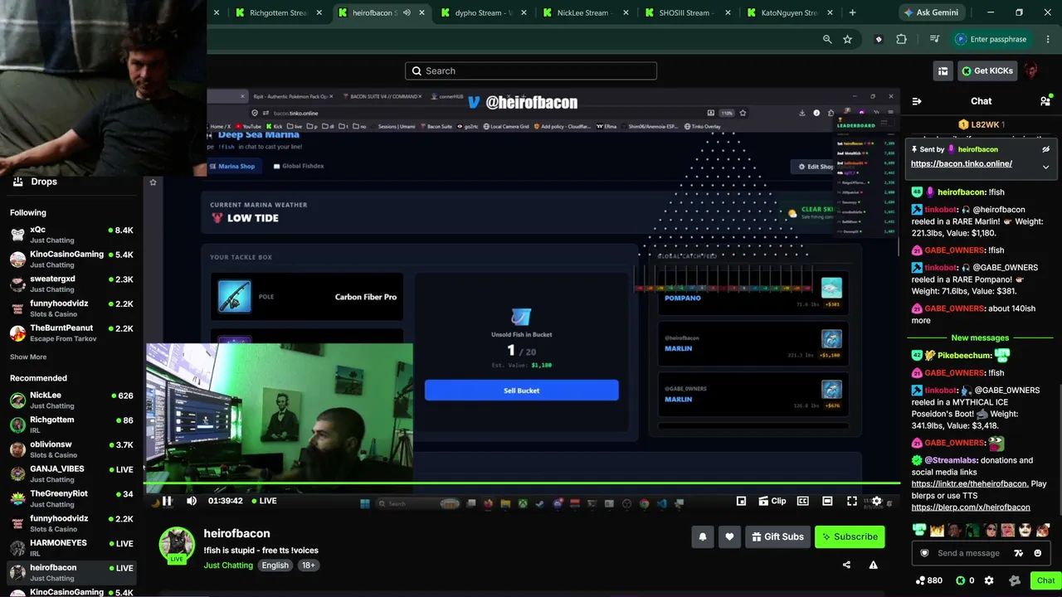Hide the pinned chat message
The image size is (1062, 597).
(x=1045, y=149)
